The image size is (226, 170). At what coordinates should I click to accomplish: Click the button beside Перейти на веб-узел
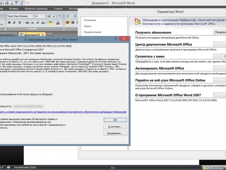[220, 80]
